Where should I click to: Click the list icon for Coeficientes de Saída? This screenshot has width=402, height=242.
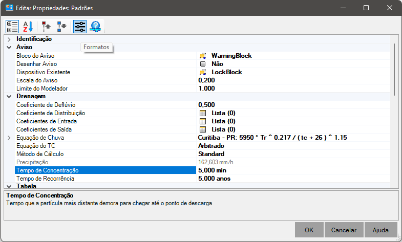(203, 129)
